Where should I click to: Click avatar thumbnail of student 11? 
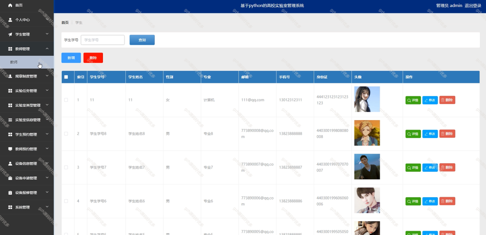[367, 99]
